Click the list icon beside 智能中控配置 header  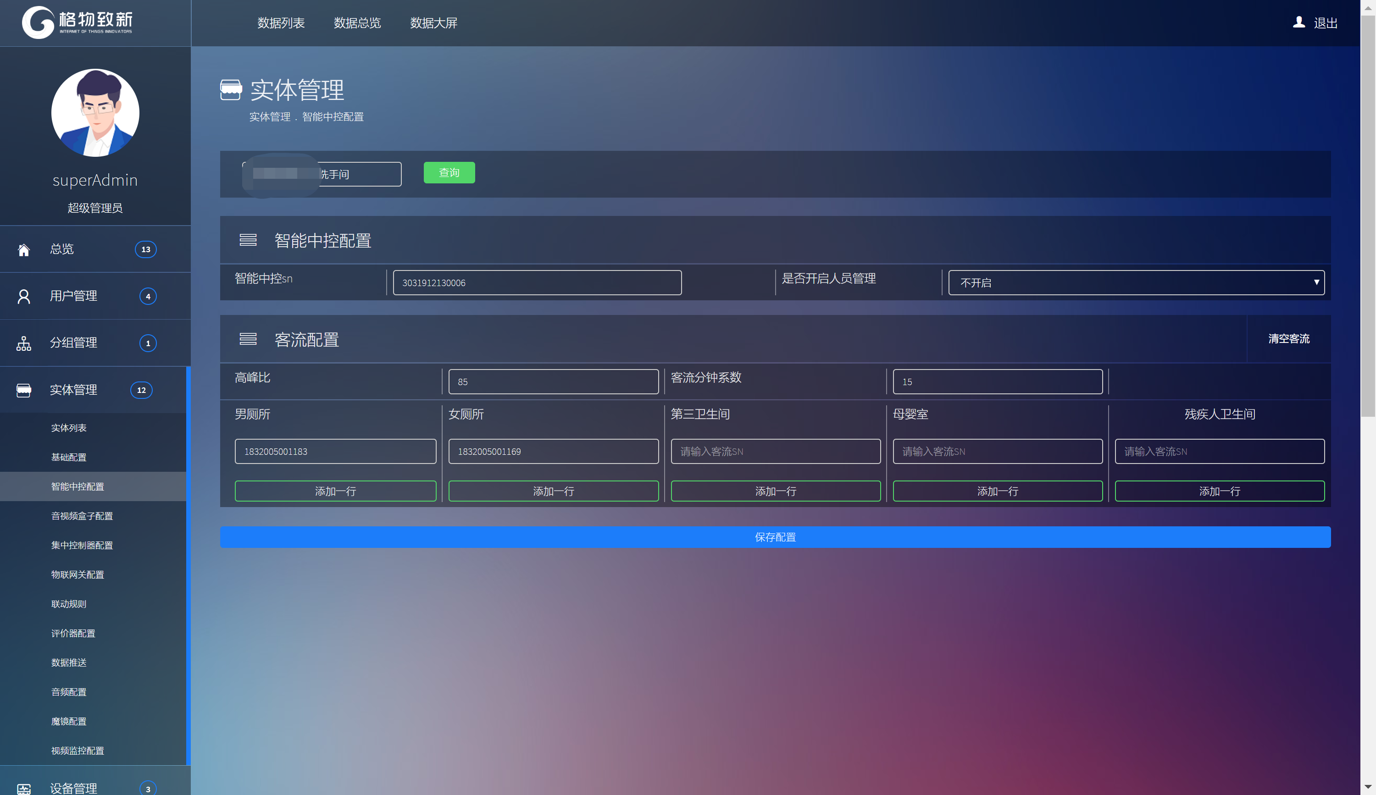[248, 240]
